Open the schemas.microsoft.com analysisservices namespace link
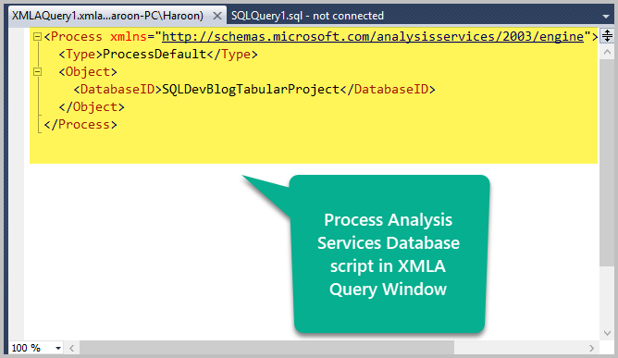The width and height of the screenshot is (618, 358). pos(373,37)
